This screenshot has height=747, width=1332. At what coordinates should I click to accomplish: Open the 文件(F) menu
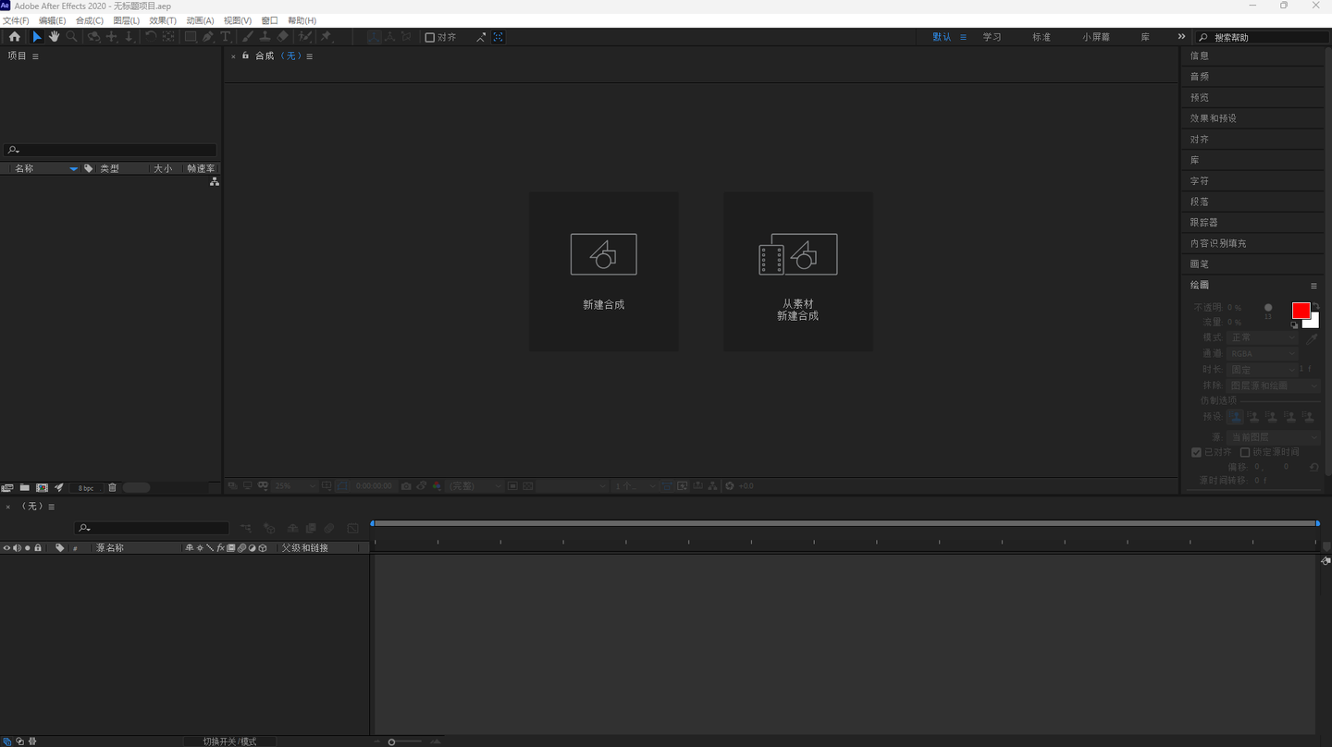(16, 20)
